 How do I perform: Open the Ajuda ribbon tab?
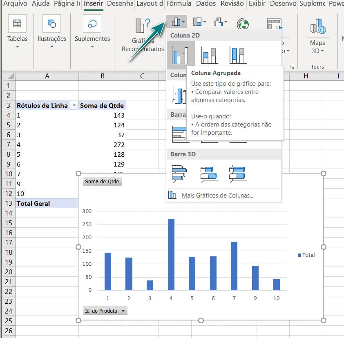pos(41,4)
